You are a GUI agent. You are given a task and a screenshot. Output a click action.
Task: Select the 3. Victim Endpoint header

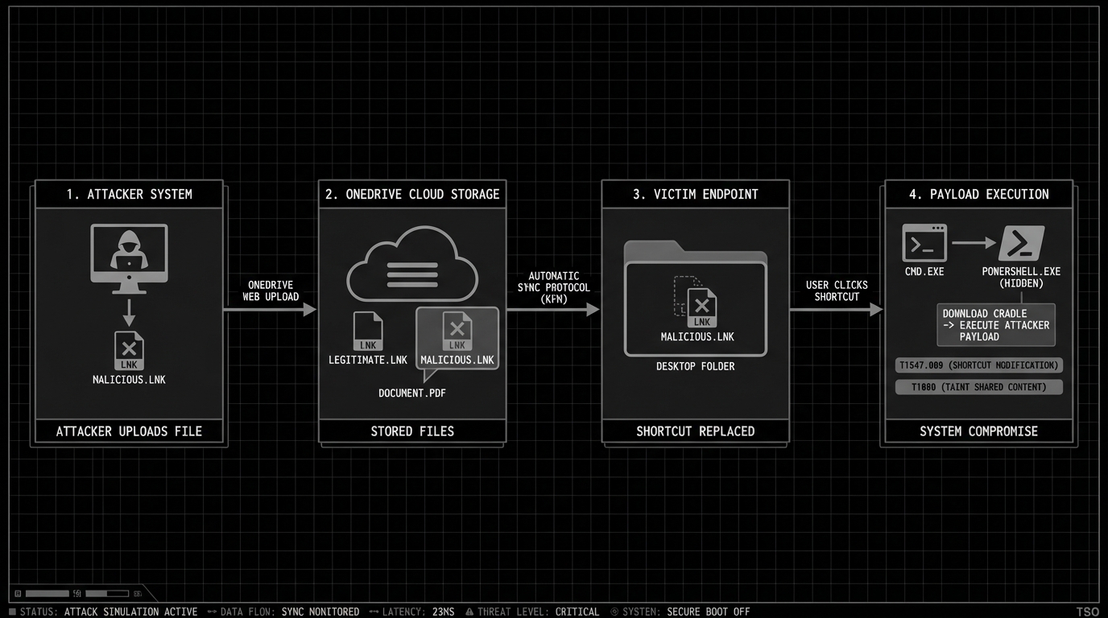tap(696, 194)
